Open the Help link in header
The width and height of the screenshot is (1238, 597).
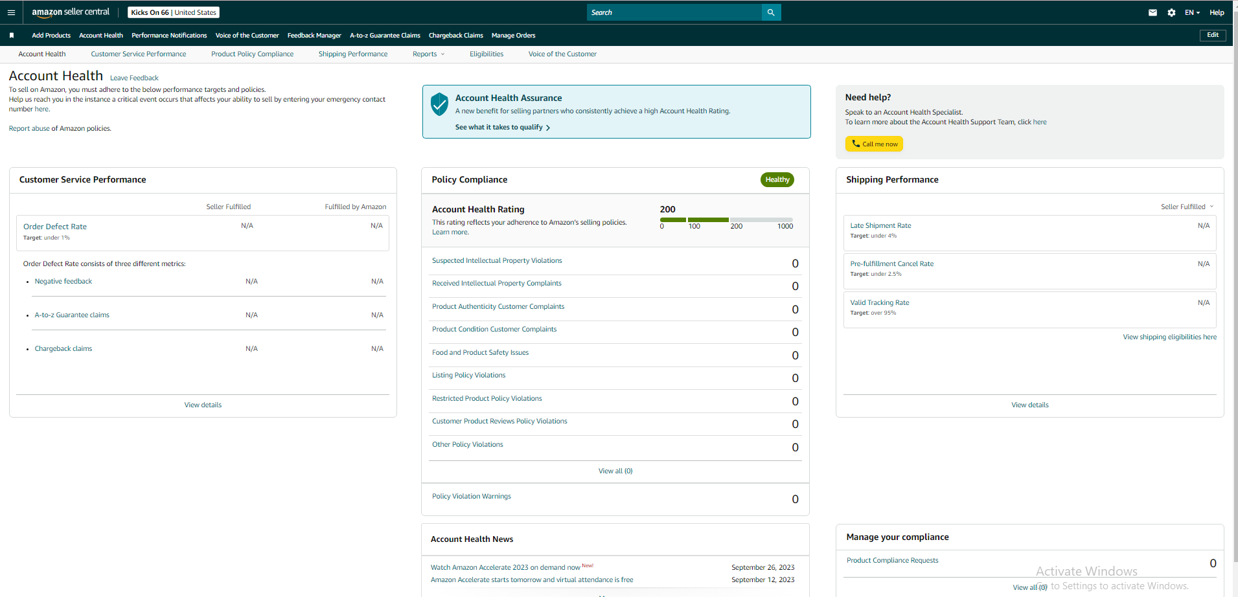[1217, 12]
